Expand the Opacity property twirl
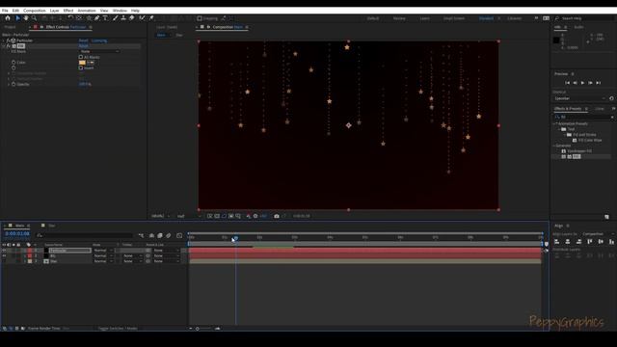617x347 pixels. point(9,84)
